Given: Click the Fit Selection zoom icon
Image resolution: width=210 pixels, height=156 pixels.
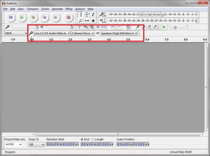Looking at the screenshot, I should click(x=150, y=27).
